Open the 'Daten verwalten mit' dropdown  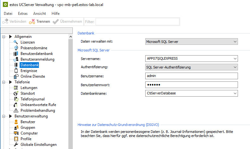tap(191, 41)
